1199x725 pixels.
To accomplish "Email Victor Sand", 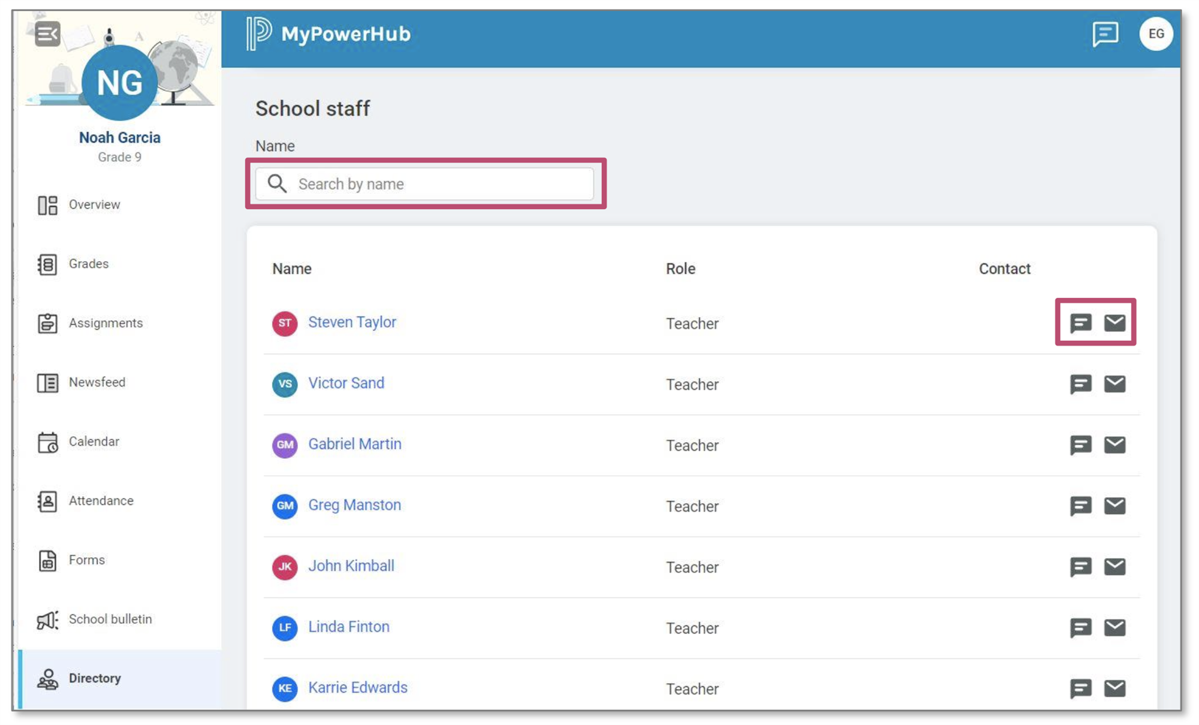I will click(x=1114, y=383).
